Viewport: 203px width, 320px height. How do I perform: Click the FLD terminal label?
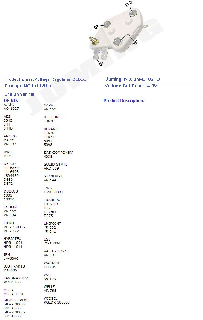pos(129,4)
